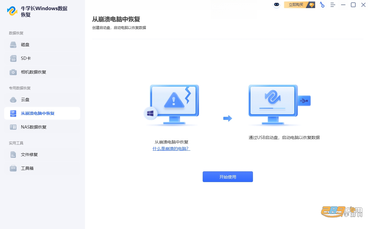Select 磁盘 in sidebar
Viewport: 370px width, 229px height.
tap(42, 45)
